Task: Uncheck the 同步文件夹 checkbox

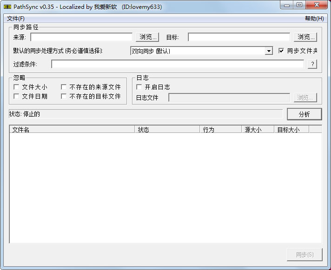Action: point(281,51)
